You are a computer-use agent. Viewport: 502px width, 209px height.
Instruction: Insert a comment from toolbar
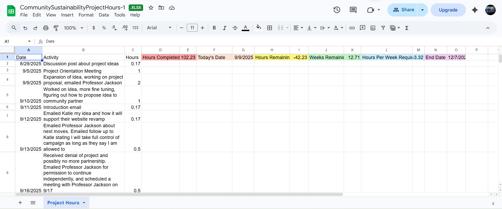click(x=363, y=28)
